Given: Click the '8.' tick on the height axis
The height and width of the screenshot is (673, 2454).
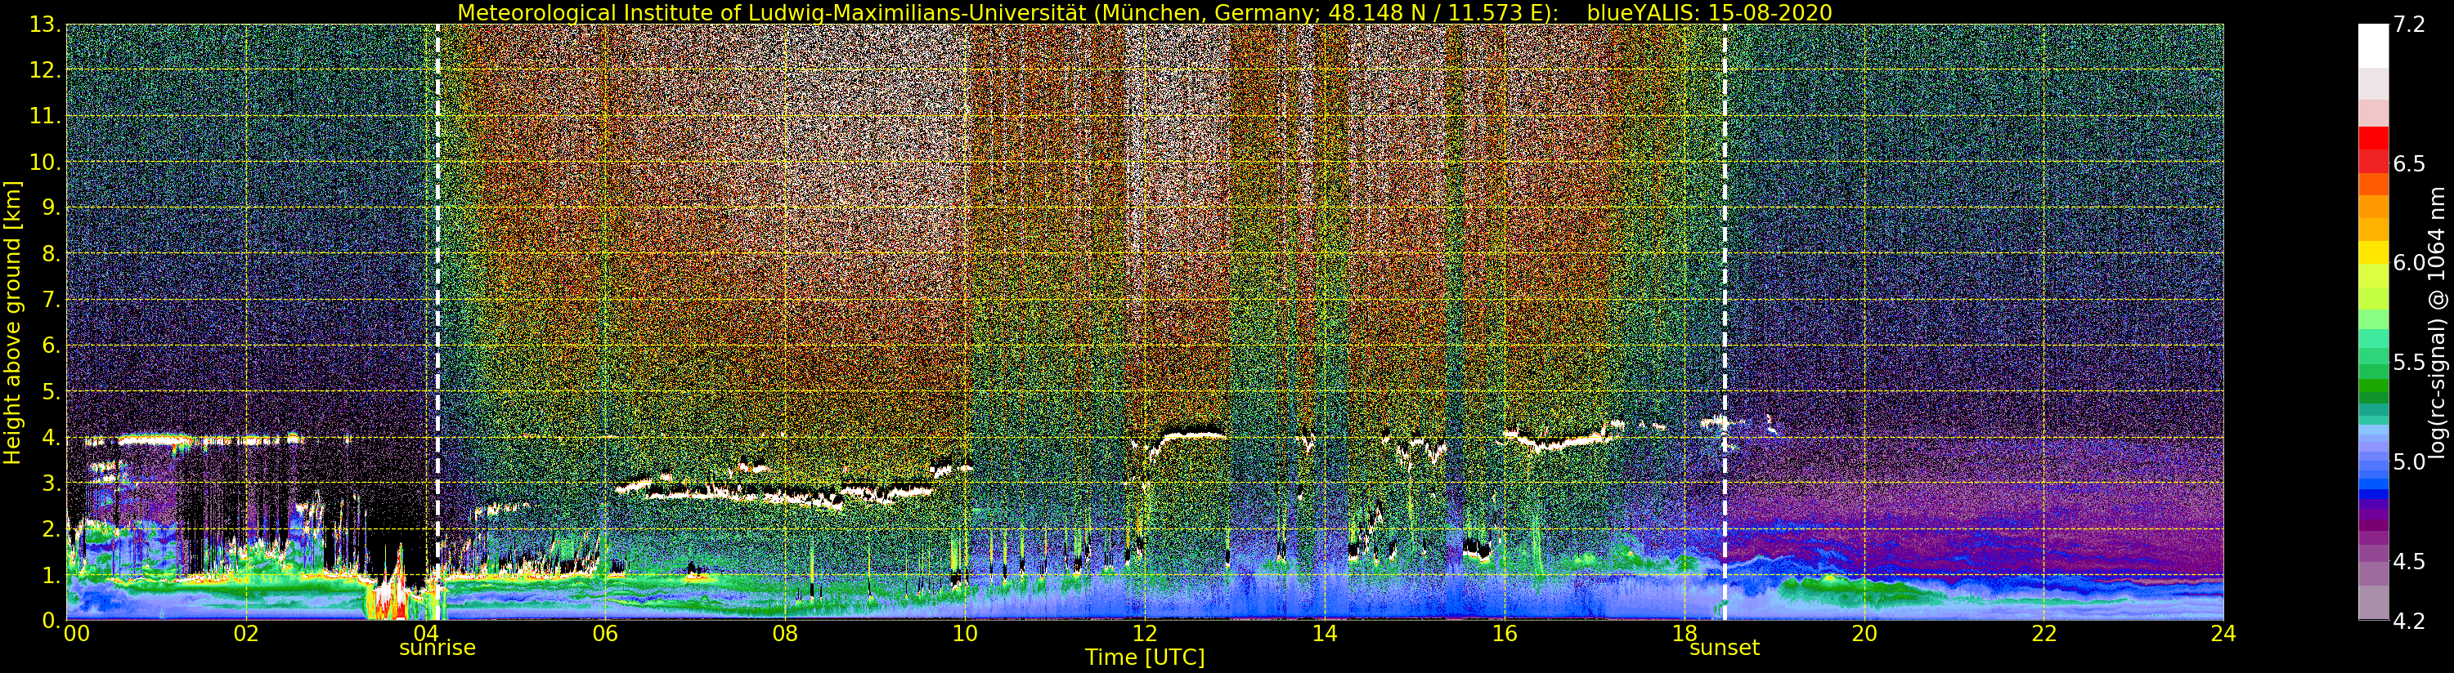Looking at the screenshot, I should pos(52,254).
